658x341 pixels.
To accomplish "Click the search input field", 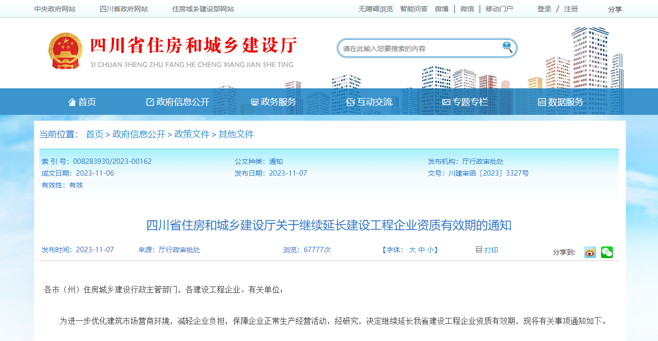I will point(420,48).
